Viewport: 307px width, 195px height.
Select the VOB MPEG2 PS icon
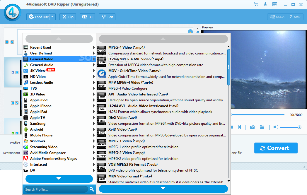[x=102, y=167]
